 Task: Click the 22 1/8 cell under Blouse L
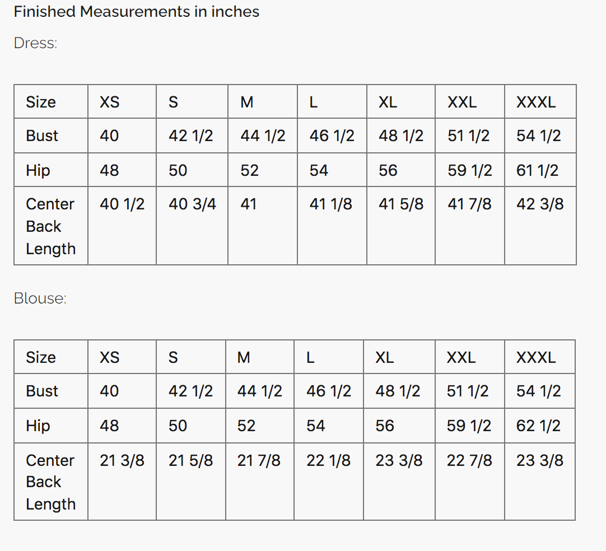(328, 460)
